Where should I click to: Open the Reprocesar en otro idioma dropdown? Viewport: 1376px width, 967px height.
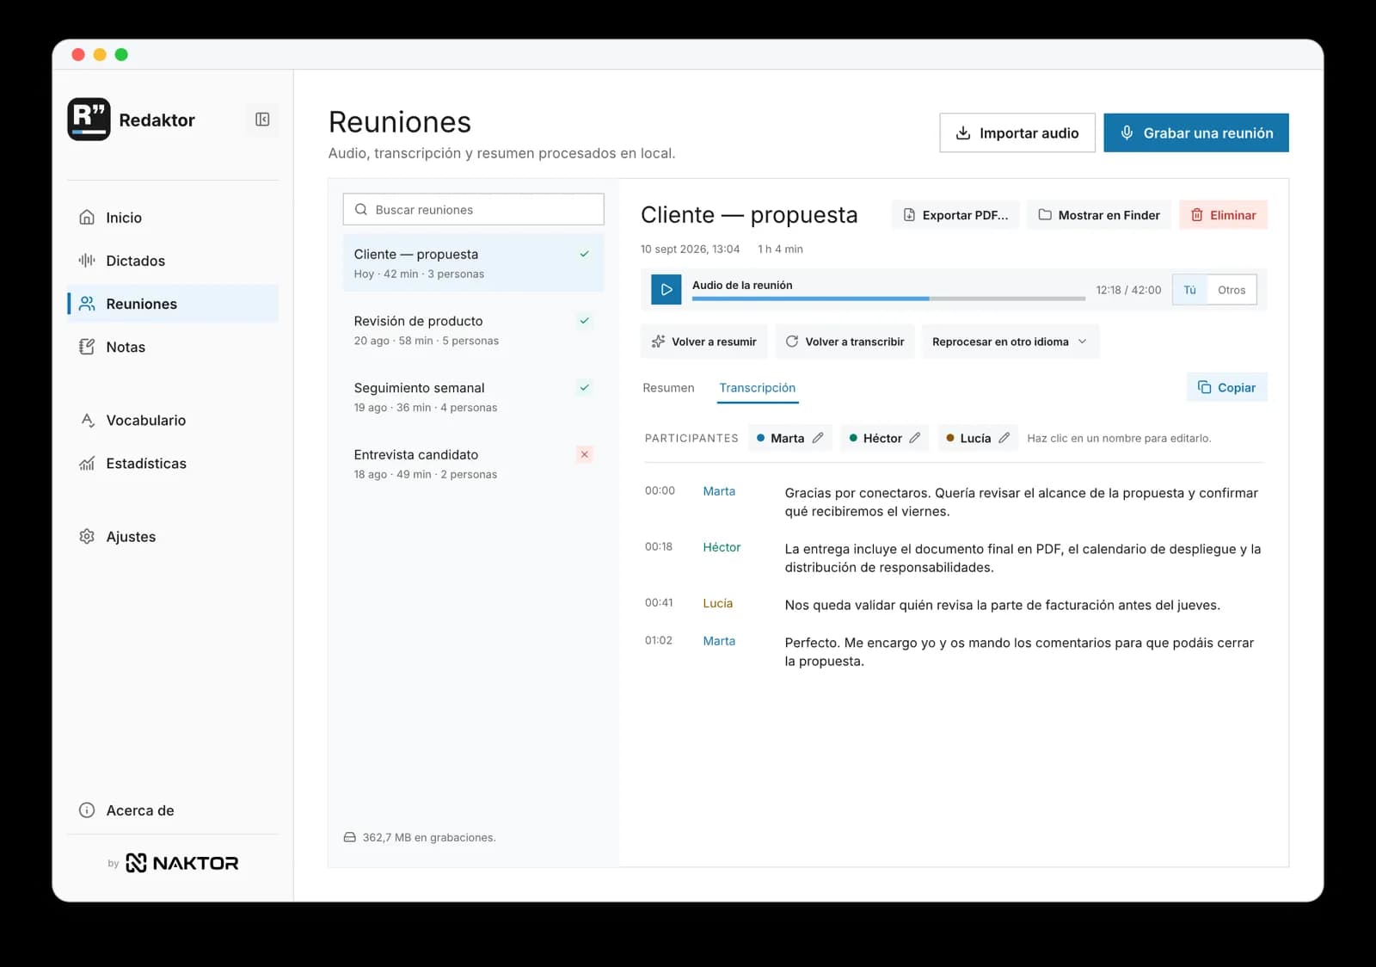coord(1010,342)
